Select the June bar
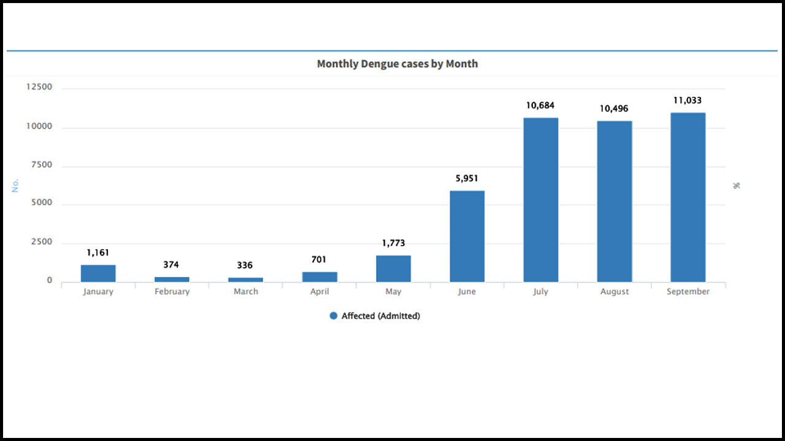 (467, 236)
